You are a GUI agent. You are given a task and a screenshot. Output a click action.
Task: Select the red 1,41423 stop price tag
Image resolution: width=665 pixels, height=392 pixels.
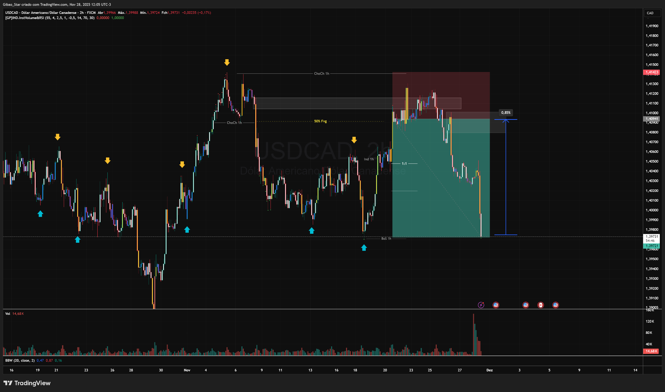[651, 72]
